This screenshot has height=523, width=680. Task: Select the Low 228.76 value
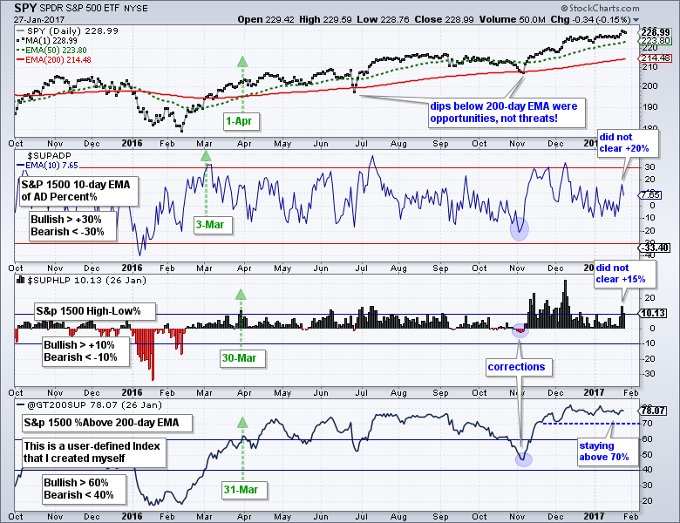tap(384, 19)
